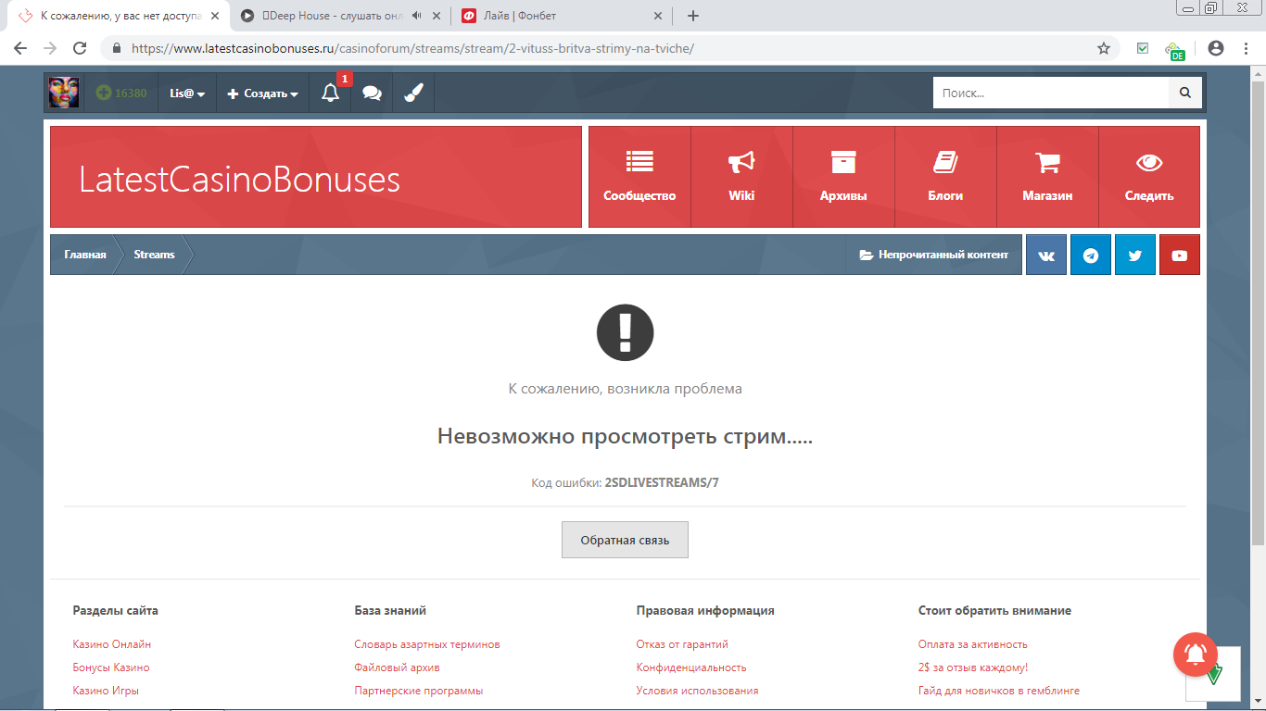Image resolution: width=1266 pixels, height=711 pixels.
Task: Open the Twitter social icon
Action: 1134,256
